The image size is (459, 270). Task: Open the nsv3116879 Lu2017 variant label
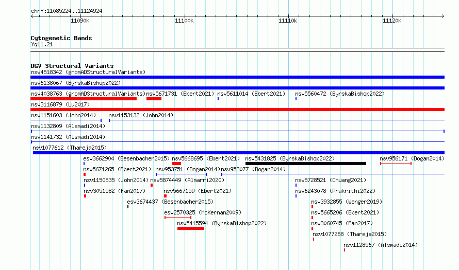pyautogui.click(x=60, y=104)
